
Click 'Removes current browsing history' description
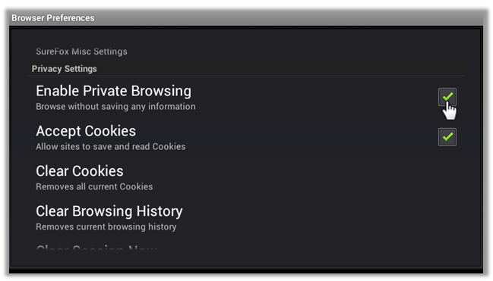coord(106,226)
